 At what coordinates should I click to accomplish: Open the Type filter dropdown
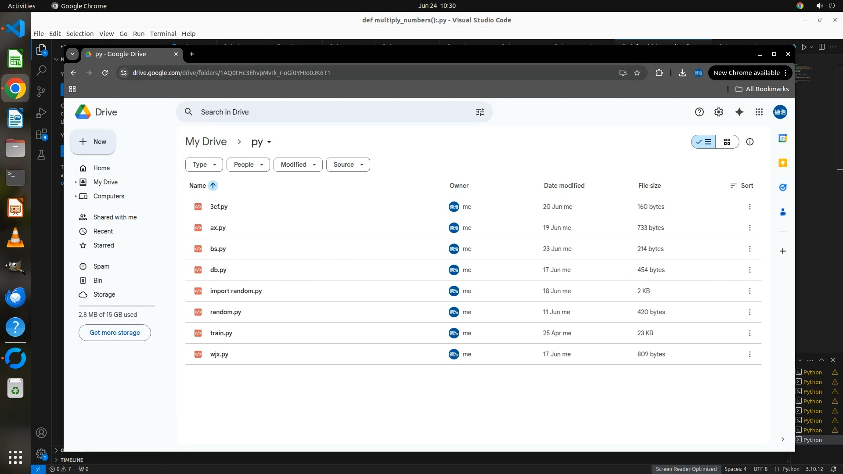click(x=204, y=165)
